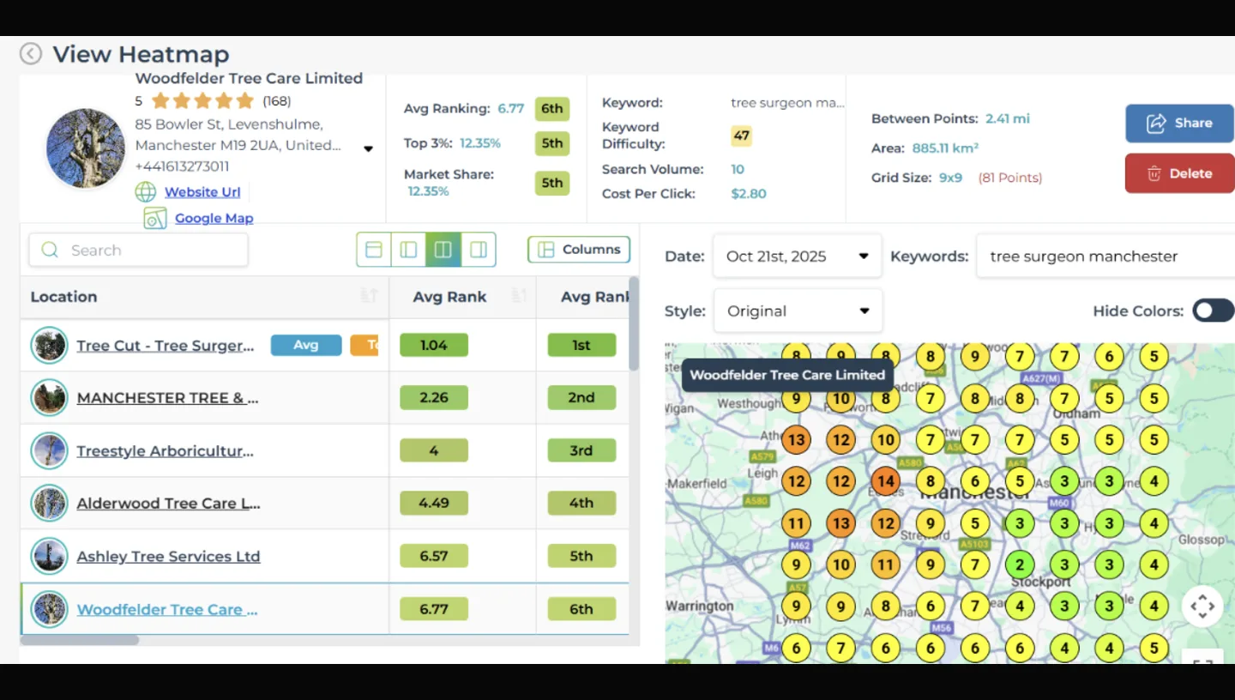This screenshot has width=1235, height=700.
Task: Click the Treestyle Arboriculture row avatar
Action: click(x=49, y=451)
